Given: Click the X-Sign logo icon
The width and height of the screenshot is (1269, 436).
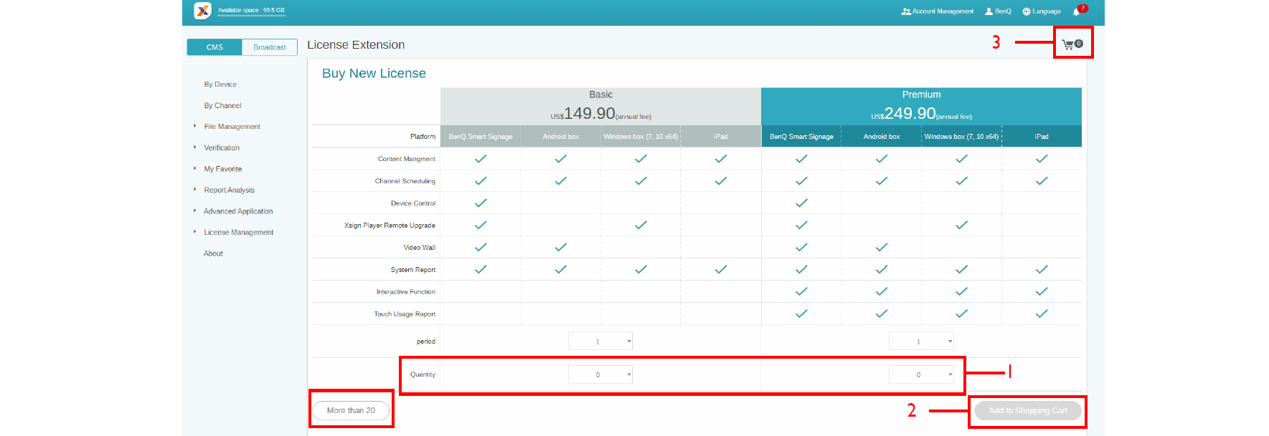Looking at the screenshot, I should [x=203, y=11].
